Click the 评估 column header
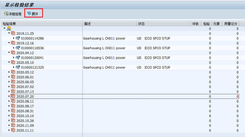Image resolution: width=245 pixels, height=137 pixels. (196, 24)
